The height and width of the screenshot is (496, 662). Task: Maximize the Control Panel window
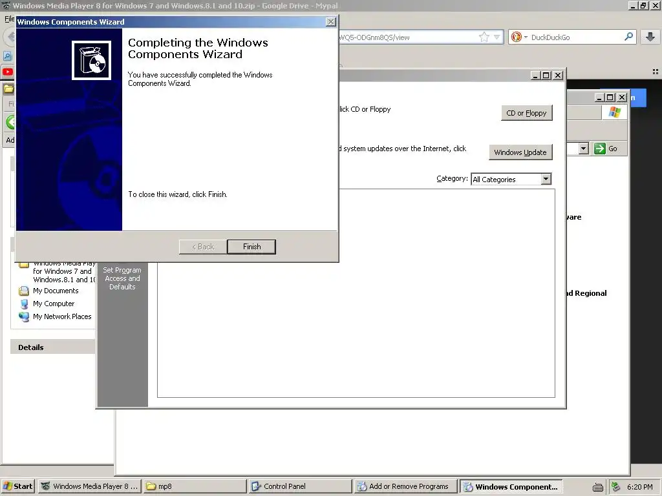tap(610, 98)
